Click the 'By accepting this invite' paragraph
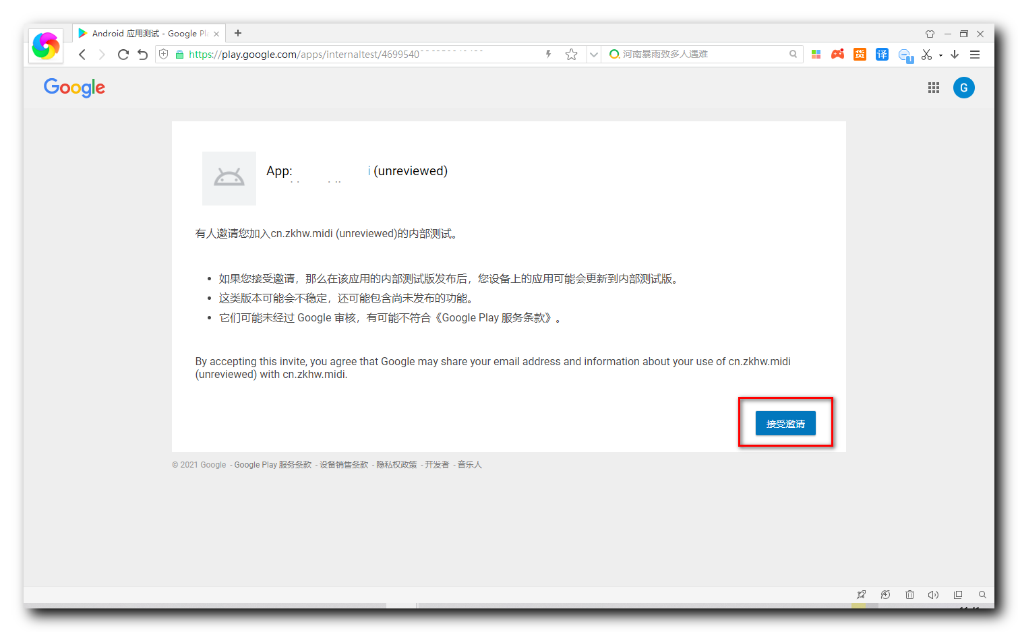The image size is (1018, 632). (493, 368)
